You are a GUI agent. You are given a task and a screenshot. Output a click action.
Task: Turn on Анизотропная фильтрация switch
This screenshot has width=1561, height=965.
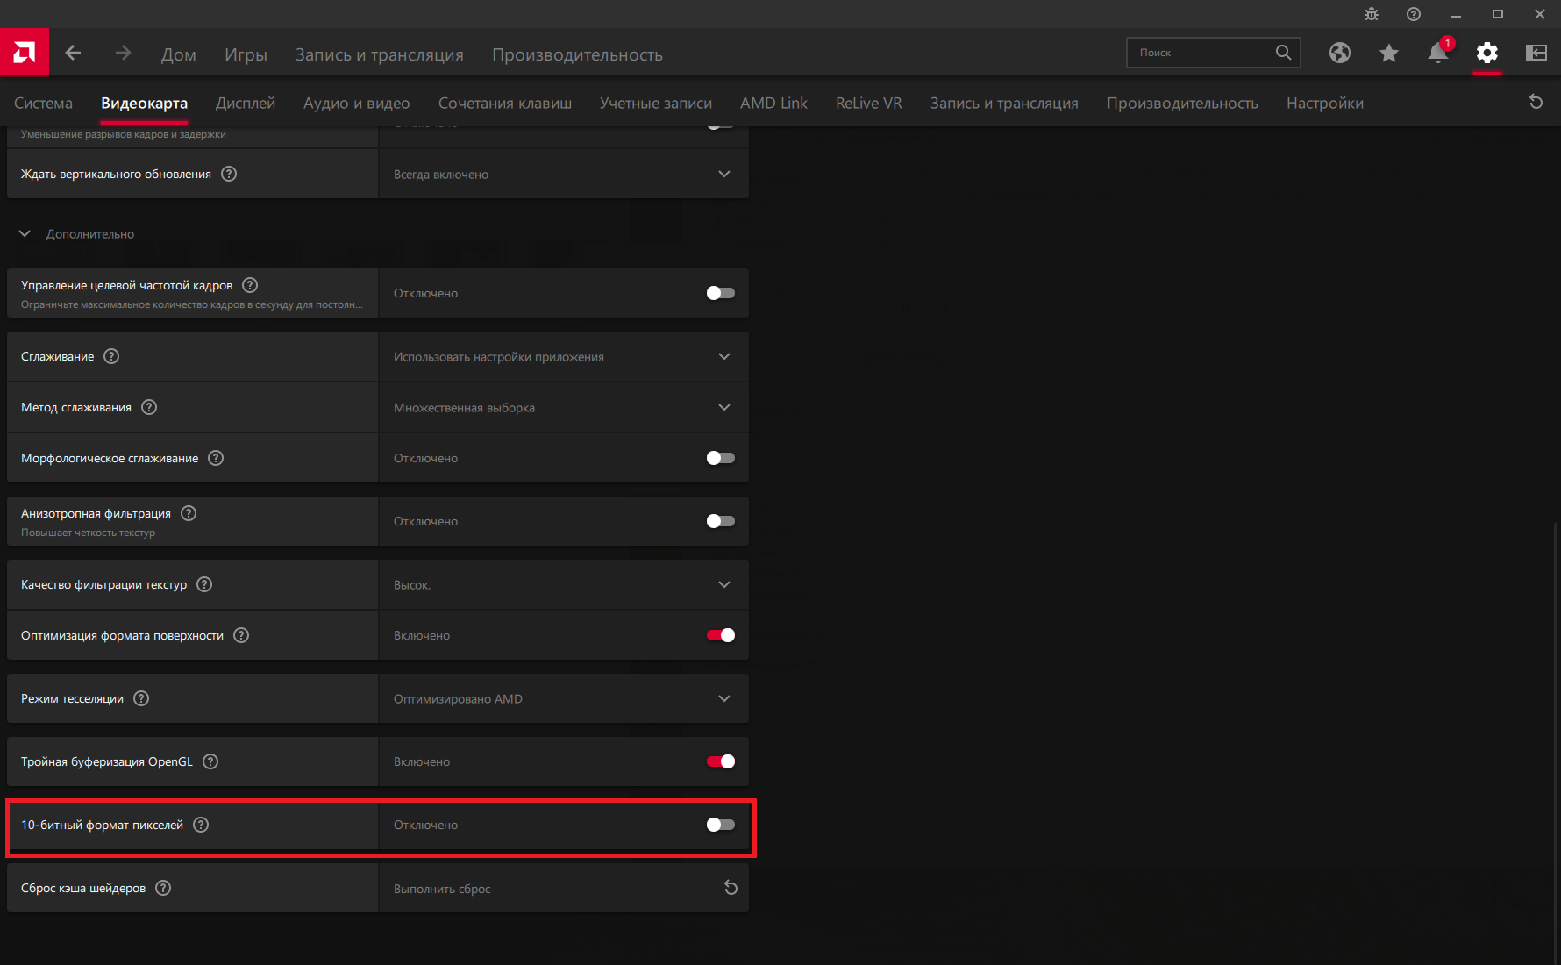click(x=720, y=521)
